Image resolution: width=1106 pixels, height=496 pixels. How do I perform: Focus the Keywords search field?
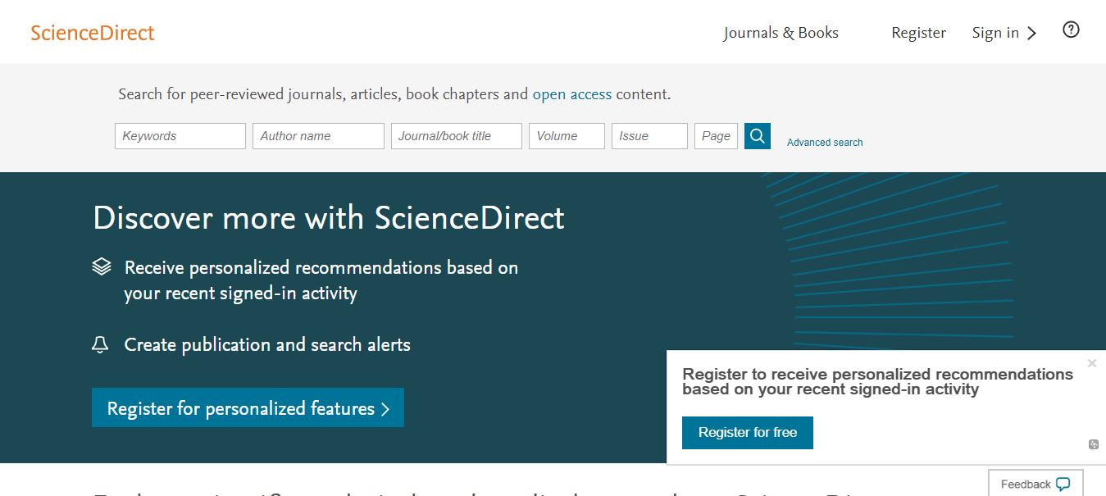click(x=180, y=136)
